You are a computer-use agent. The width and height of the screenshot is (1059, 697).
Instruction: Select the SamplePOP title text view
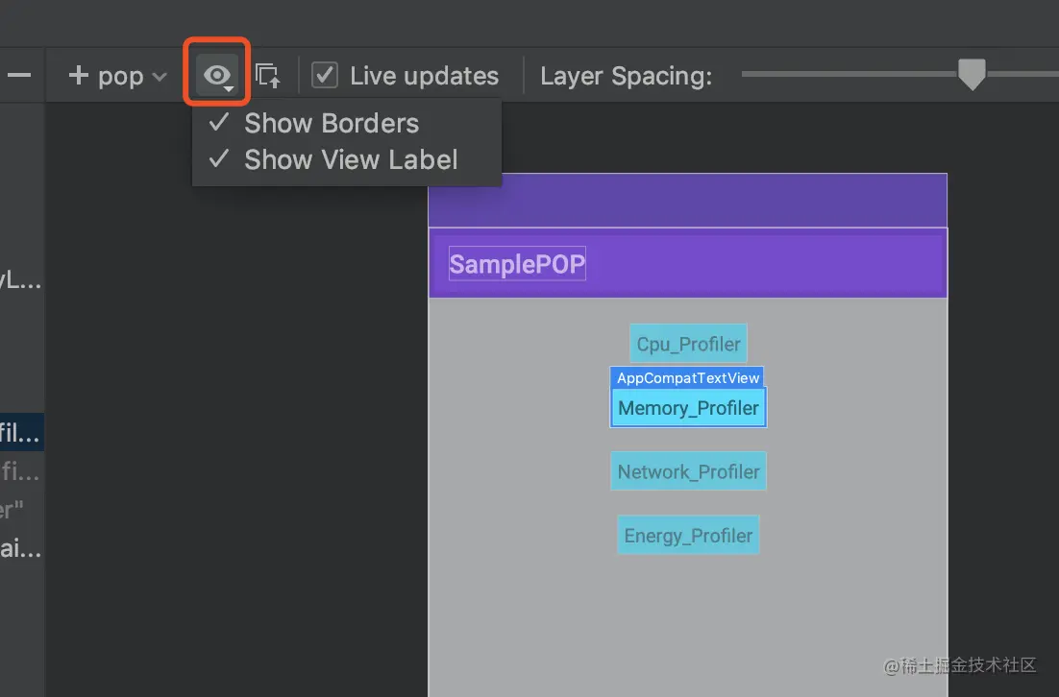pyautogui.click(x=517, y=264)
